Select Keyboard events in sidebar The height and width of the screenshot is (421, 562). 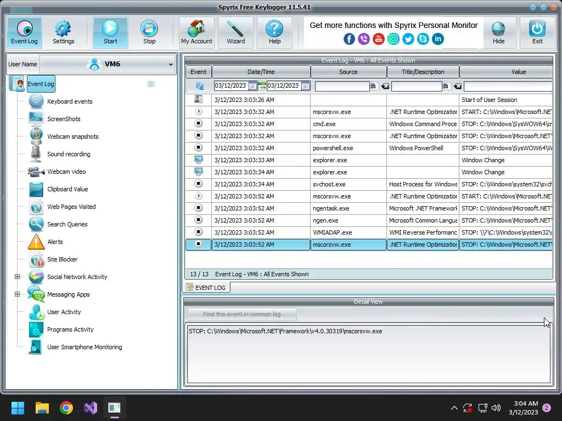pos(70,101)
